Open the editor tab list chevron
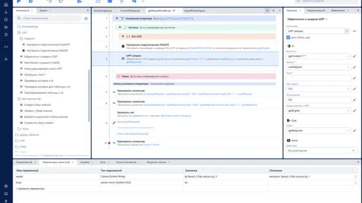The height and width of the screenshot is (203, 362). pyautogui.click(x=279, y=11)
